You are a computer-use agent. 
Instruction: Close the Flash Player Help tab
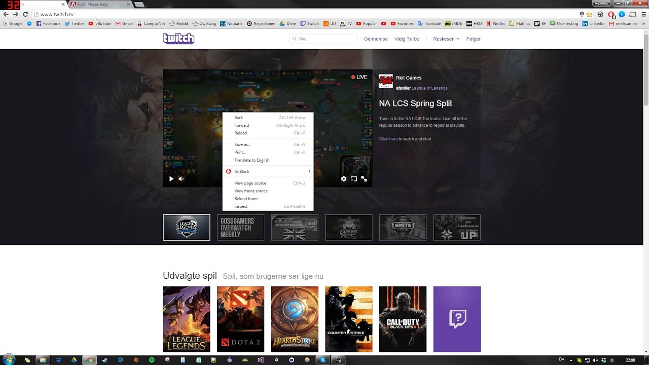128,5
